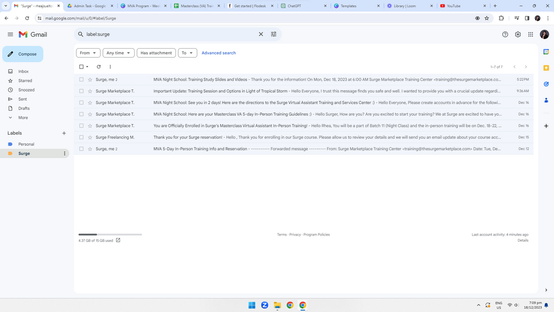Switch to Admin Task Google tab
Screen dimensions: 554x312
point(90,6)
